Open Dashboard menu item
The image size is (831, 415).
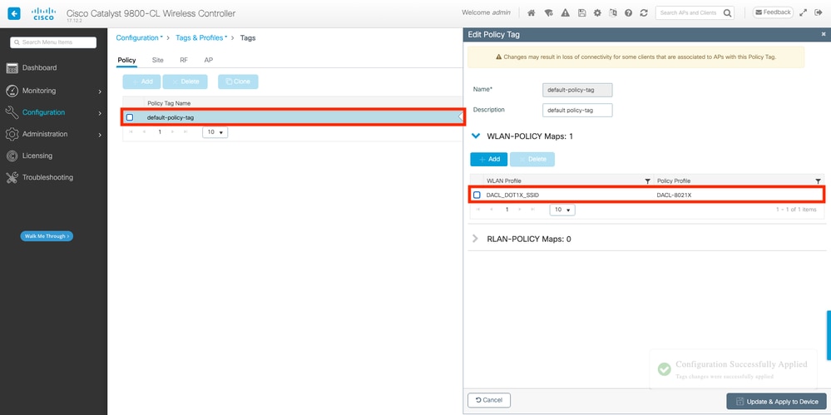point(39,68)
